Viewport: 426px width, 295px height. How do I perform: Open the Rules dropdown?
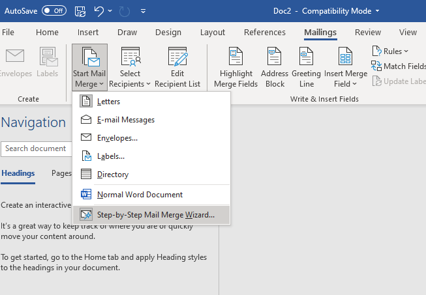[x=391, y=51]
